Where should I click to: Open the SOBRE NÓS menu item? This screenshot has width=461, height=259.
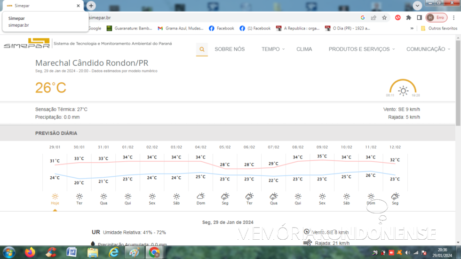point(230,49)
